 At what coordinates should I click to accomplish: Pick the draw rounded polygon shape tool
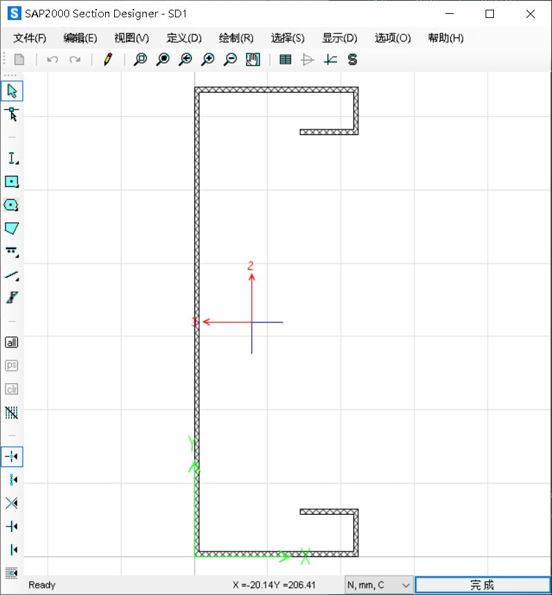12,205
